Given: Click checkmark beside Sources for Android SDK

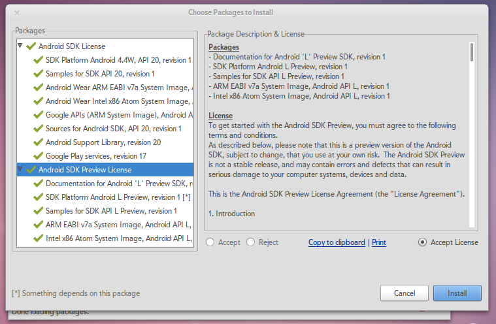Looking at the screenshot, I should pyautogui.click(x=38, y=129).
